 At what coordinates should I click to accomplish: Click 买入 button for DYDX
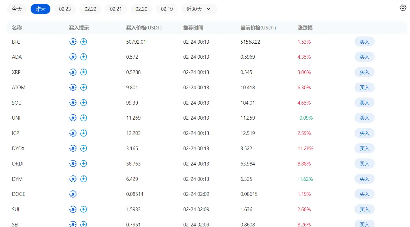[364, 148]
